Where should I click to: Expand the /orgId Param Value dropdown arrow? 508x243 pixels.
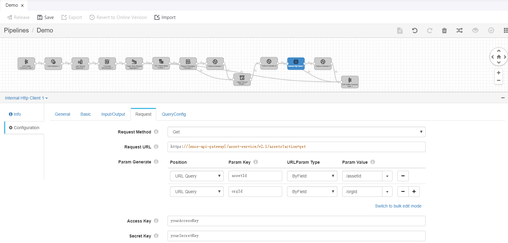pos(387,192)
